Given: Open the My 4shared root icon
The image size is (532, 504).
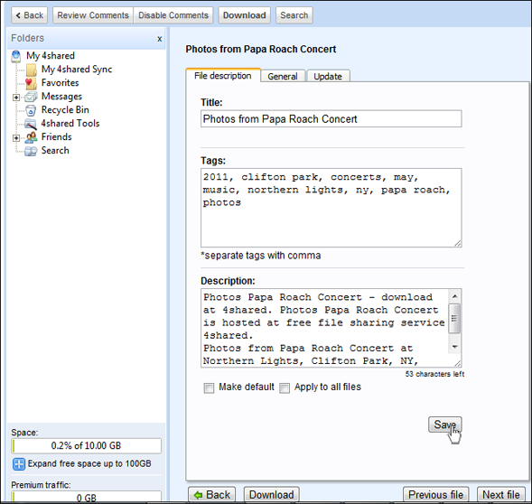Looking at the screenshot, I should [x=16, y=56].
